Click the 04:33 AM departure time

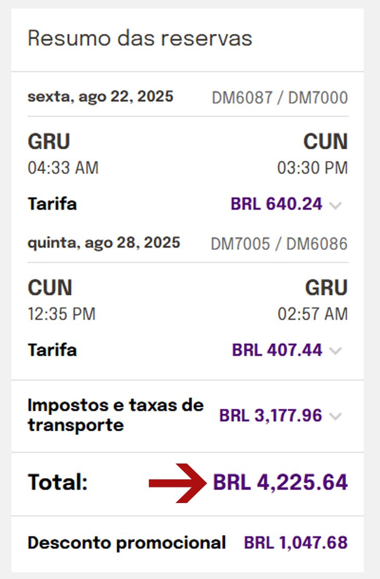pyautogui.click(x=63, y=168)
